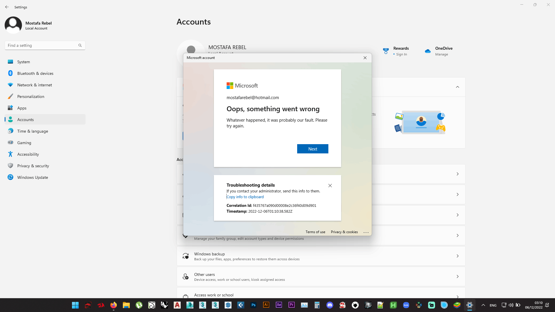Launch Firefox from taskbar
This screenshot has height=312, width=555.
click(113, 305)
